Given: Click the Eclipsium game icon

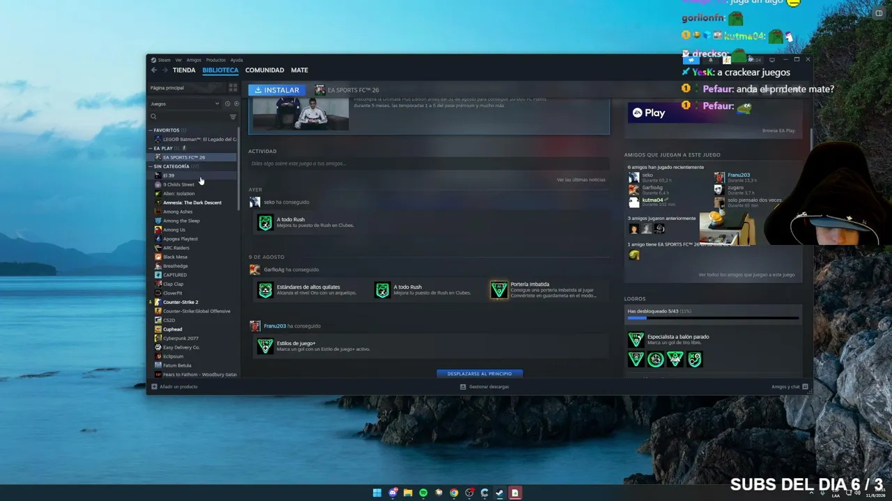Looking at the screenshot, I should pyautogui.click(x=158, y=356).
